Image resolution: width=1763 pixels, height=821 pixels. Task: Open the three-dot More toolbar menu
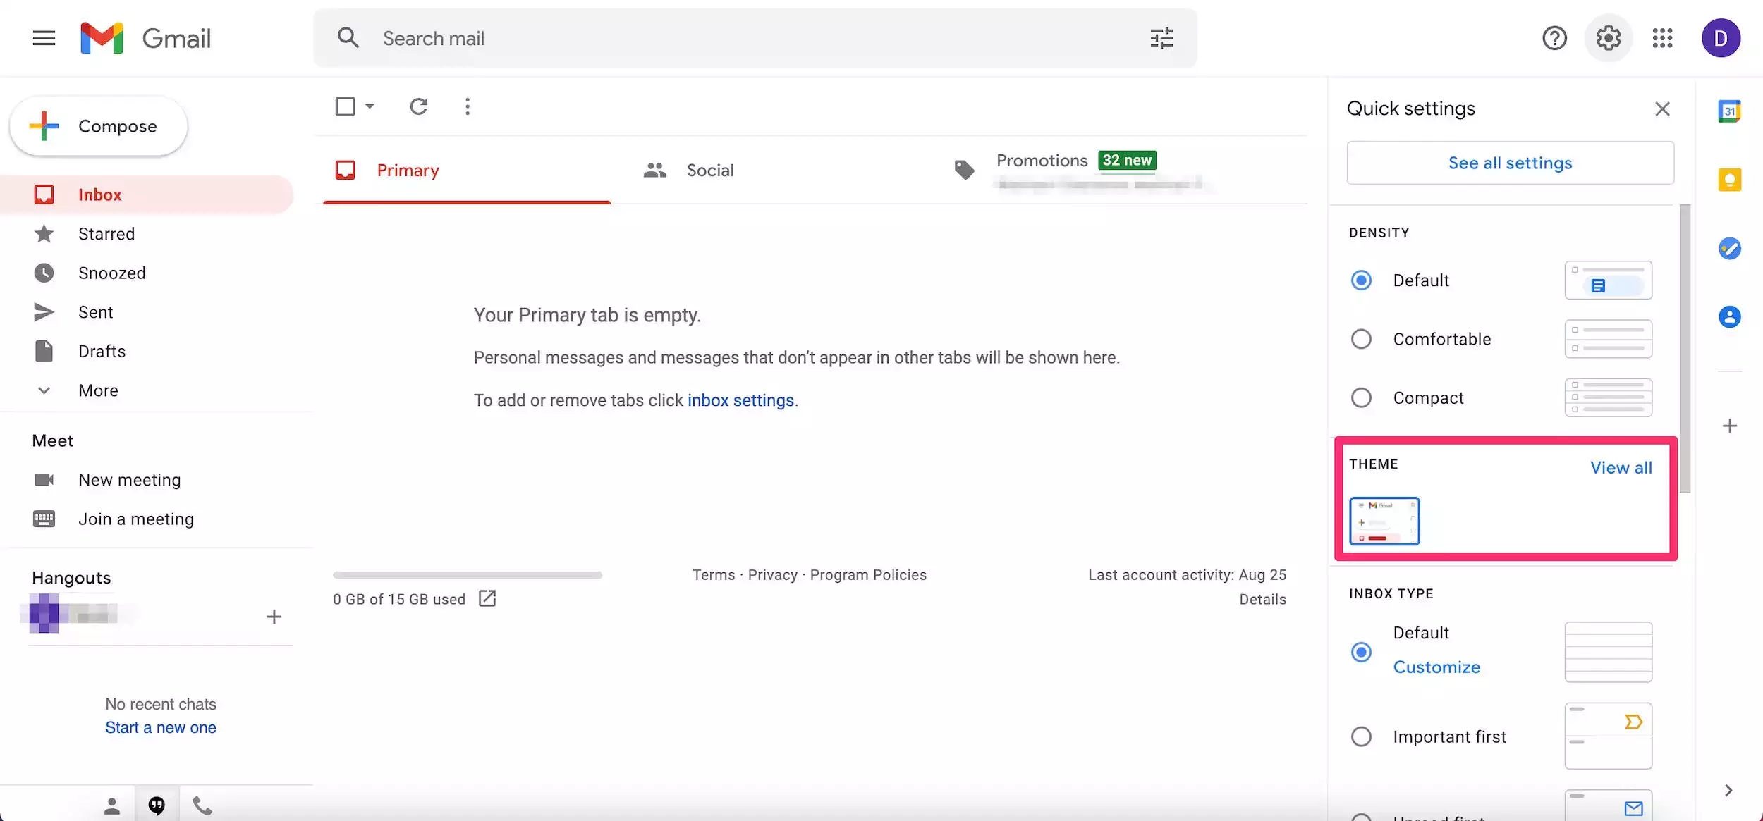pos(467,106)
